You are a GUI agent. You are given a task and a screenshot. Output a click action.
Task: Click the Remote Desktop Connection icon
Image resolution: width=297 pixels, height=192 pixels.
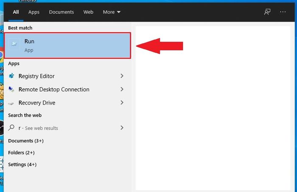pos(11,89)
